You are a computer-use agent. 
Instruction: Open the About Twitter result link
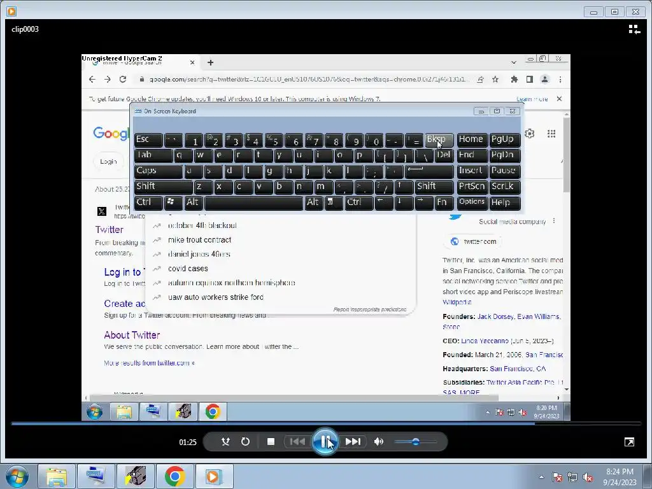[x=132, y=335]
